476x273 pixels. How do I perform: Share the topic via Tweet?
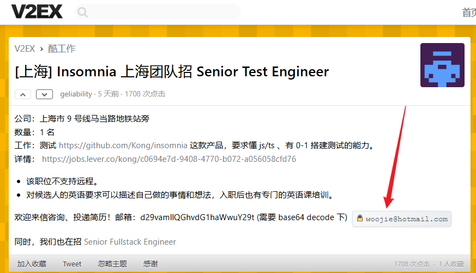tap(72, 264)
